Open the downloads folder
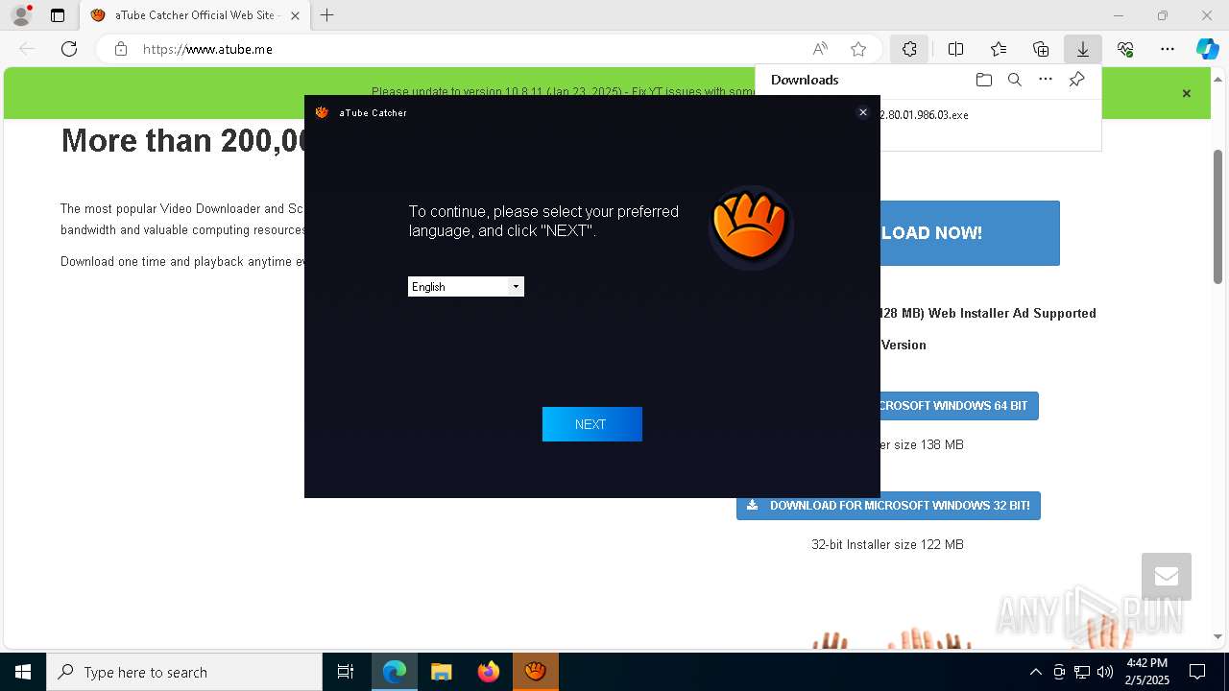This screenshot has height=691, width=1229. point(984,80)
